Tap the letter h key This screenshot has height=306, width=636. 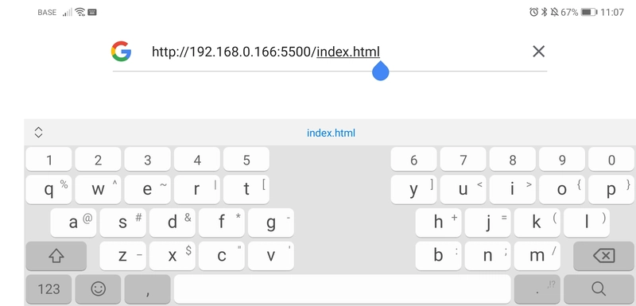[x=439, y=223]
